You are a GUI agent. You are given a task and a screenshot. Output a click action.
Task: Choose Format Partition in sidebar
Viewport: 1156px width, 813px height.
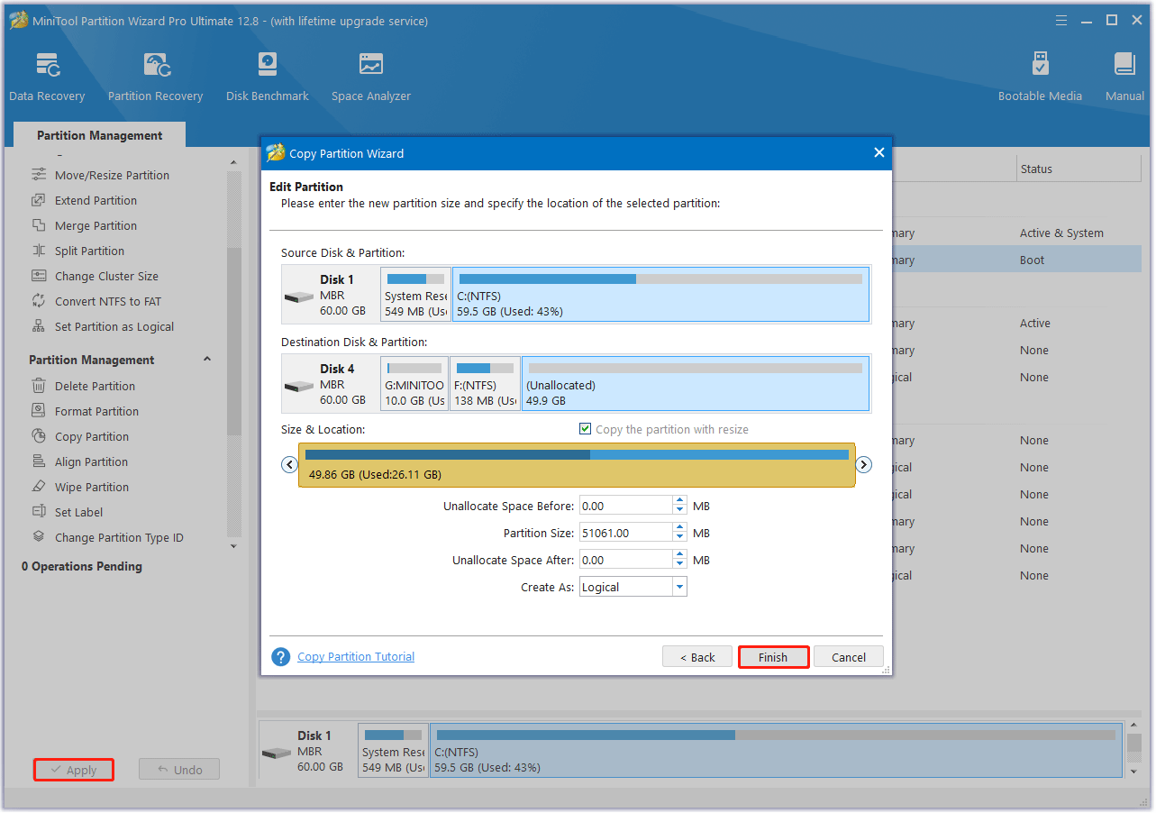[96, 411]
